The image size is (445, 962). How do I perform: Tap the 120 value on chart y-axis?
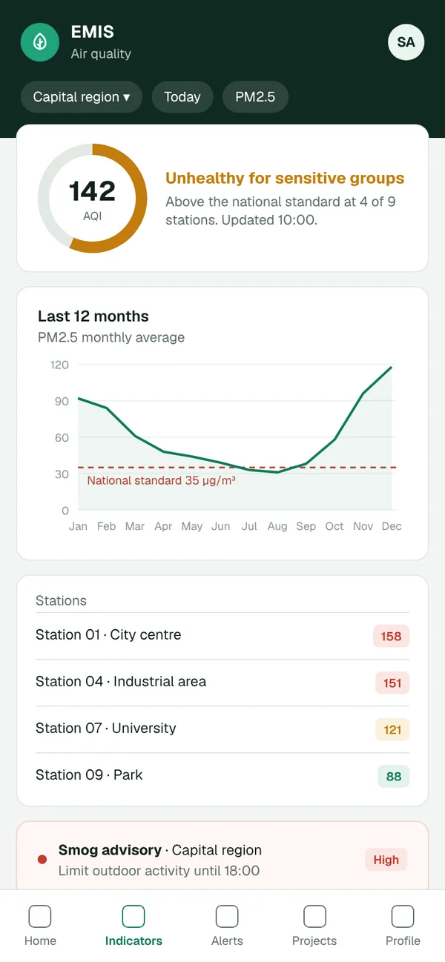pyautogui.click(x=60, y=365)
